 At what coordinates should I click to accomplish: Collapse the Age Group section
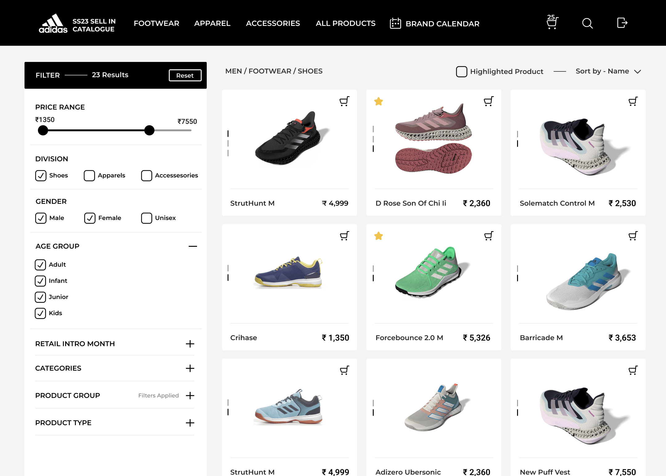(193, 246)
